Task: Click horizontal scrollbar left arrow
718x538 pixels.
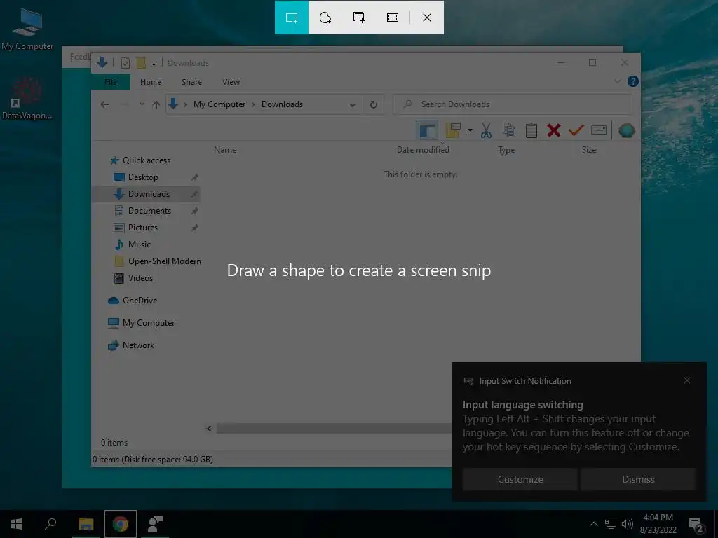Action: 209,428
